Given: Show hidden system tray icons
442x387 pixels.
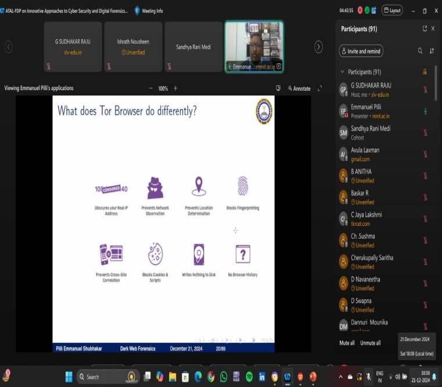Looking at the screenshot, I should point(341,377).
